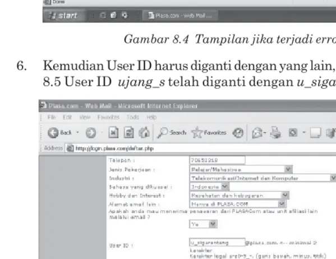
Task: Open the Favorites menu
Action: click(108, 117)
